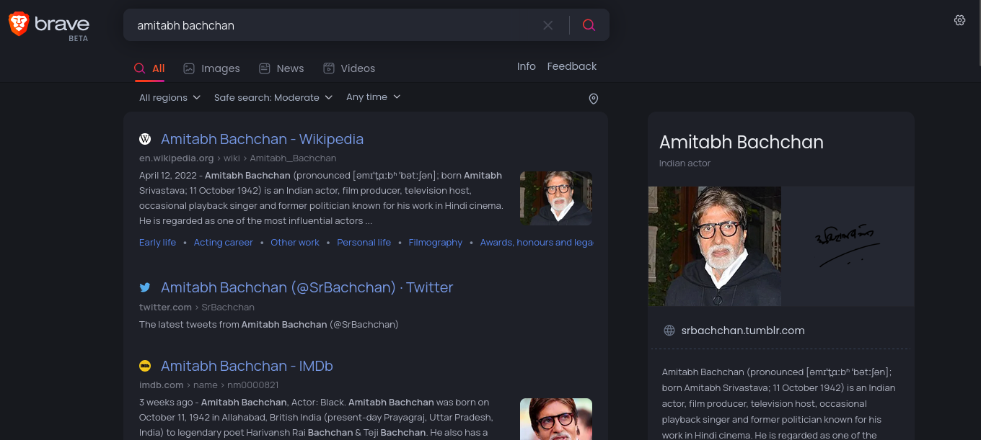Switch to the Images tab

[x=211, y=68]
